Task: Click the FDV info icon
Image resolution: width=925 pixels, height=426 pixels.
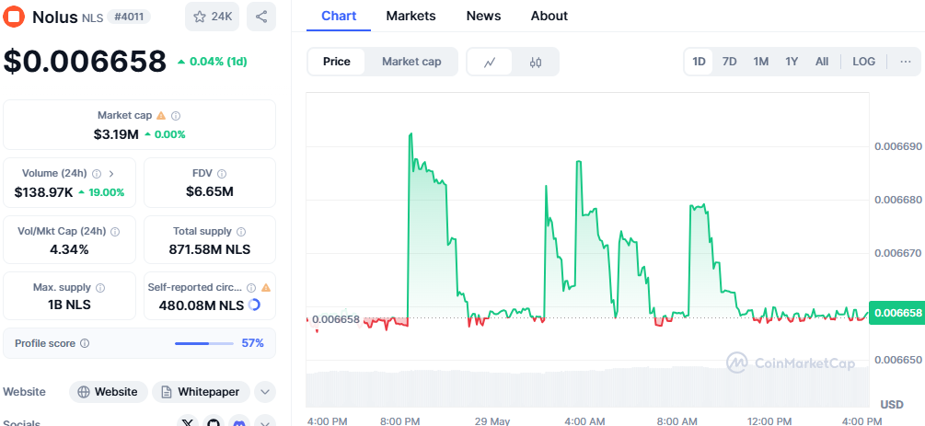Action: click(222, 173)
